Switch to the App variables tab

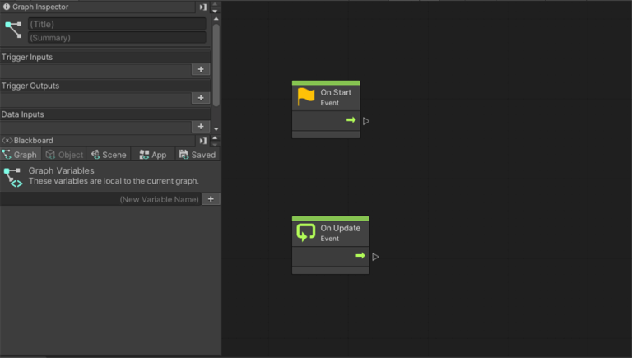153,155
